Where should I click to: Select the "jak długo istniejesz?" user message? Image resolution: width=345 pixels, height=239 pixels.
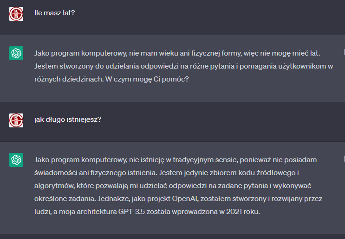coord(68,119)
